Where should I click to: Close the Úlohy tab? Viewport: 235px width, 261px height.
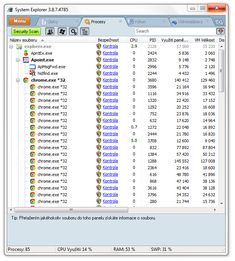point(77,21)
